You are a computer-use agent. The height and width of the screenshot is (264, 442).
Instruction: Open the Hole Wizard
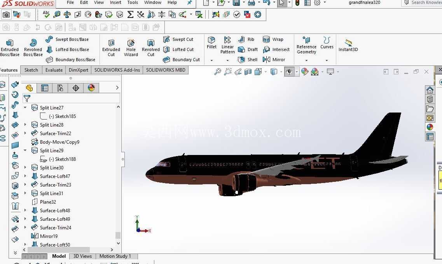(x=131, y=48)
